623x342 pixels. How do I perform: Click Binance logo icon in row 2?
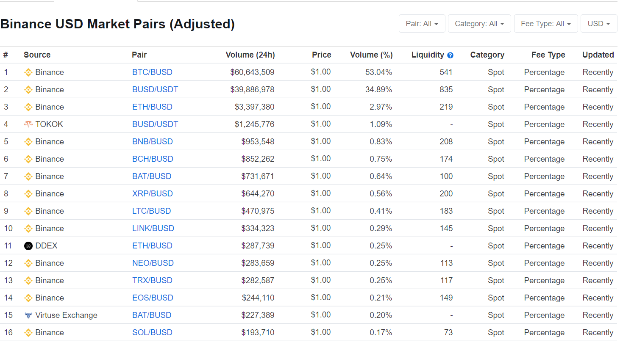point(28,90)
